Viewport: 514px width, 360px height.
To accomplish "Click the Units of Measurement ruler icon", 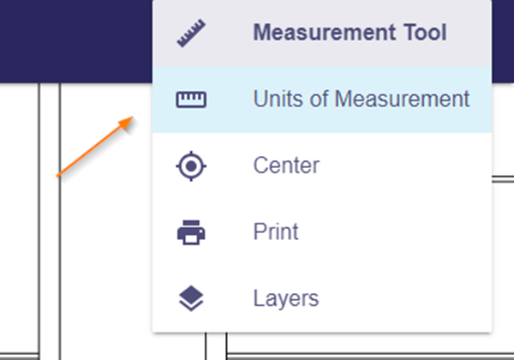I will point(191,99).
